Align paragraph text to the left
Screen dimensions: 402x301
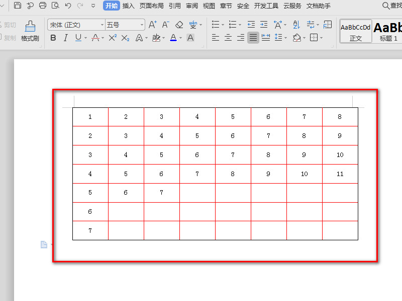point(216,38)
